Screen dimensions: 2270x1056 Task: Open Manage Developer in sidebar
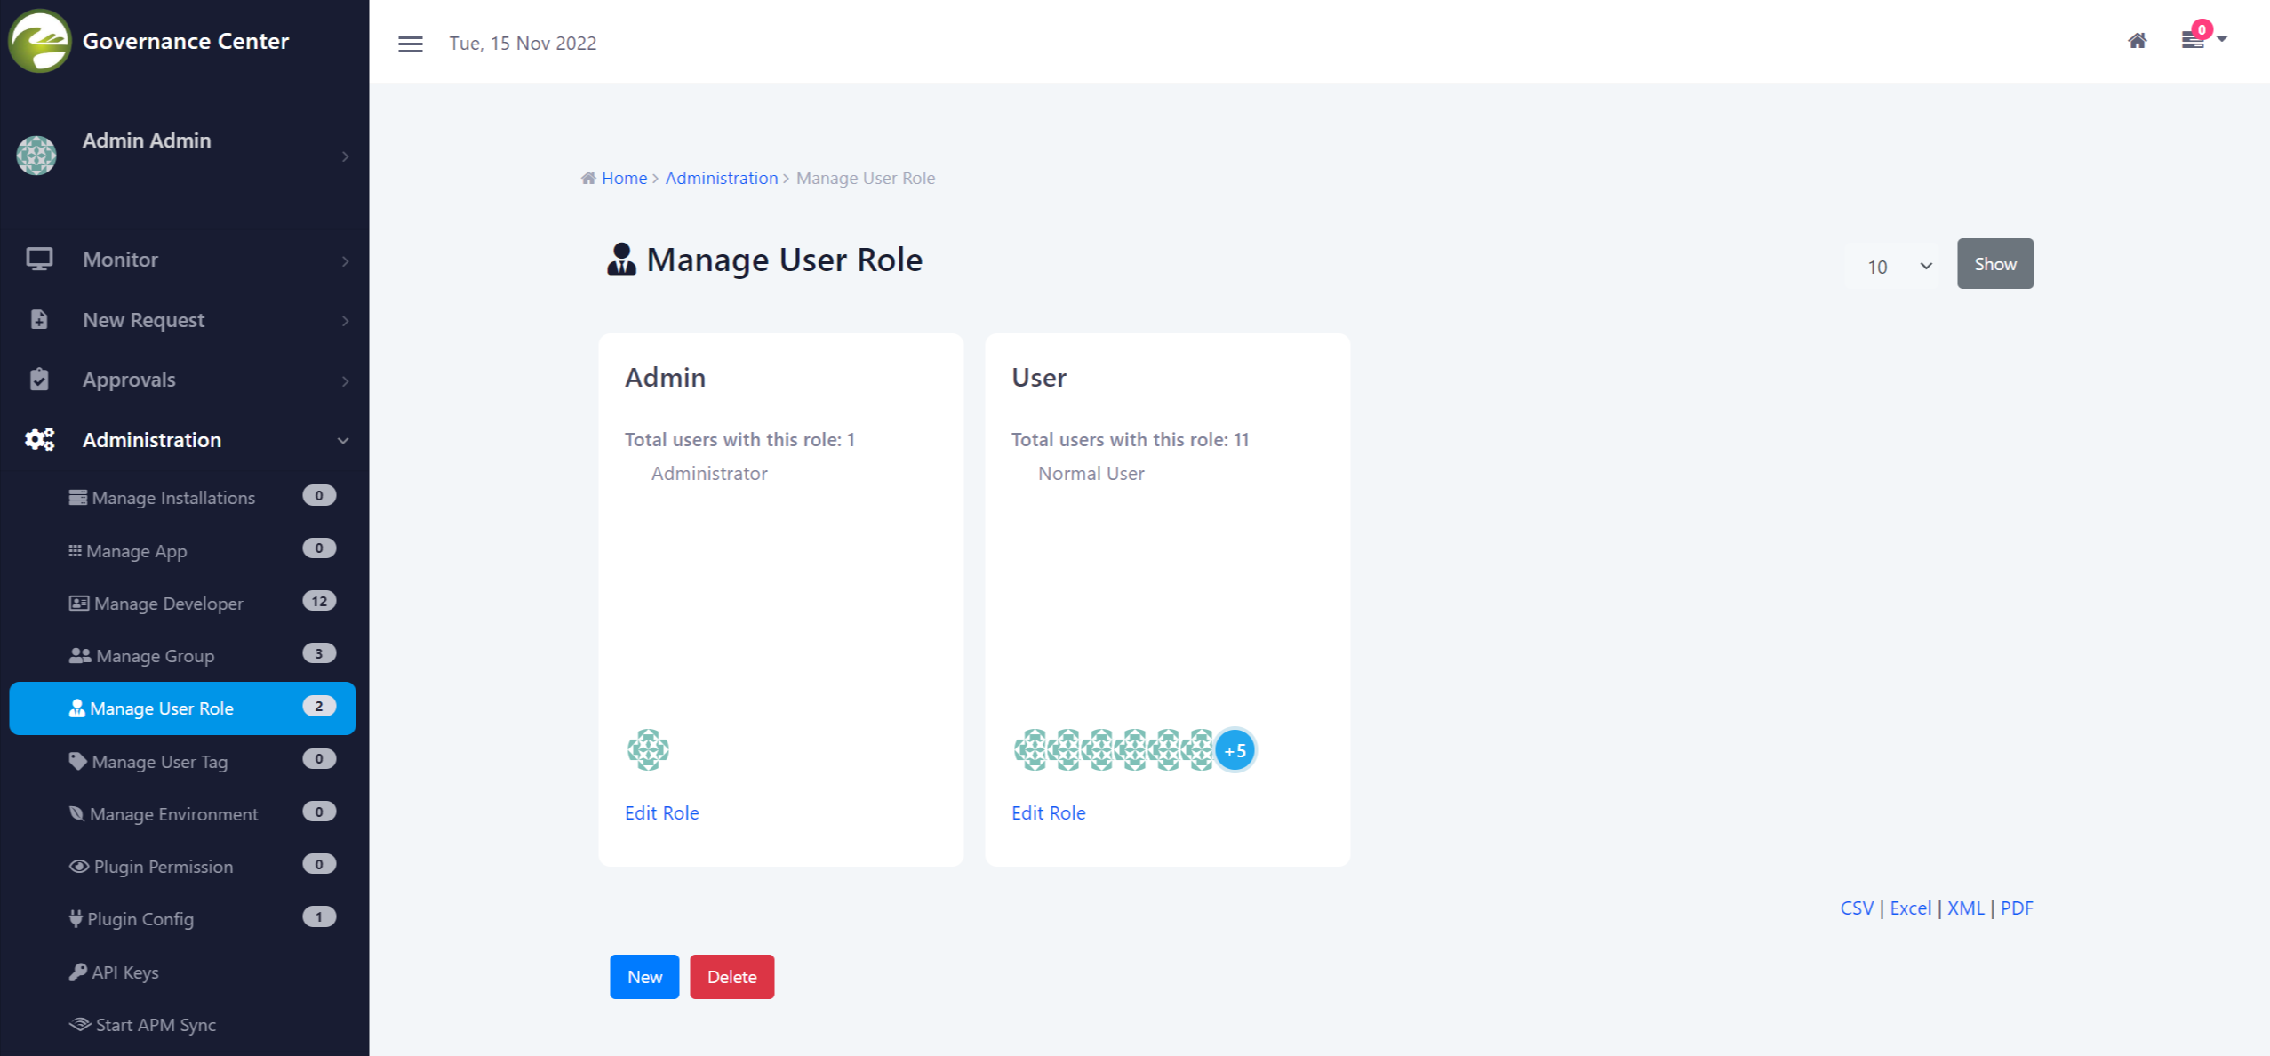click(167, 604)
